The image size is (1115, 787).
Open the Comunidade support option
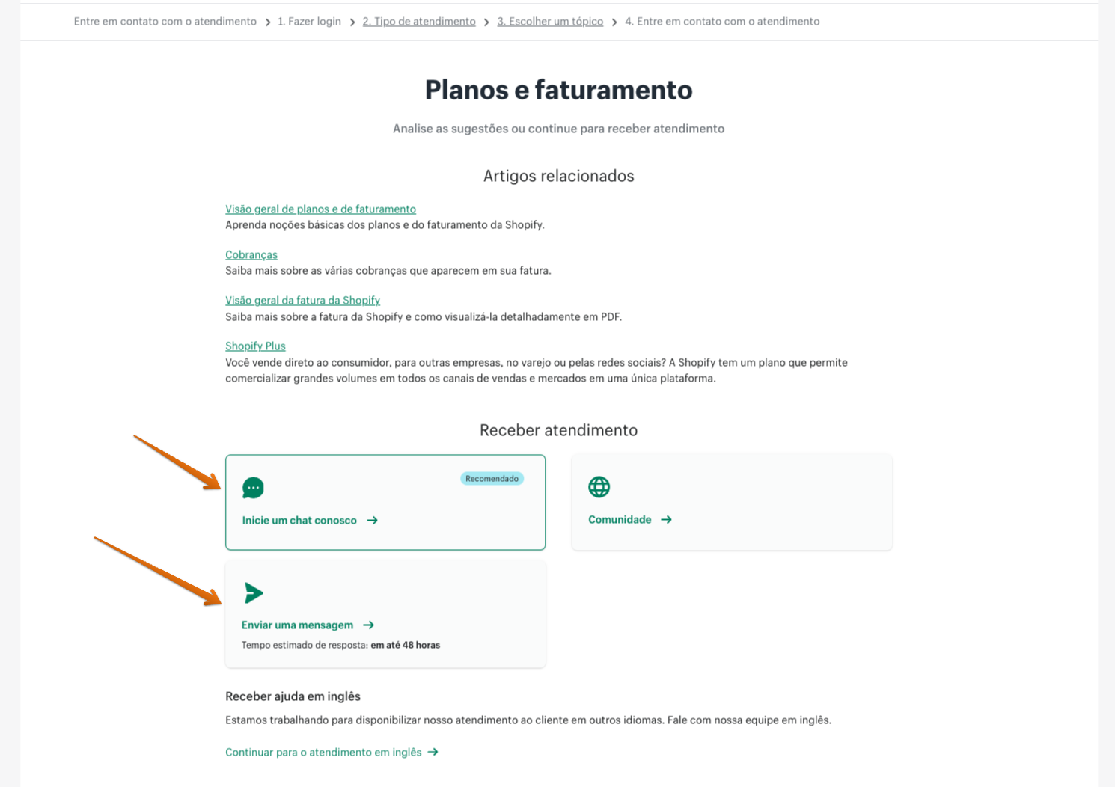(x=620, y=520)
